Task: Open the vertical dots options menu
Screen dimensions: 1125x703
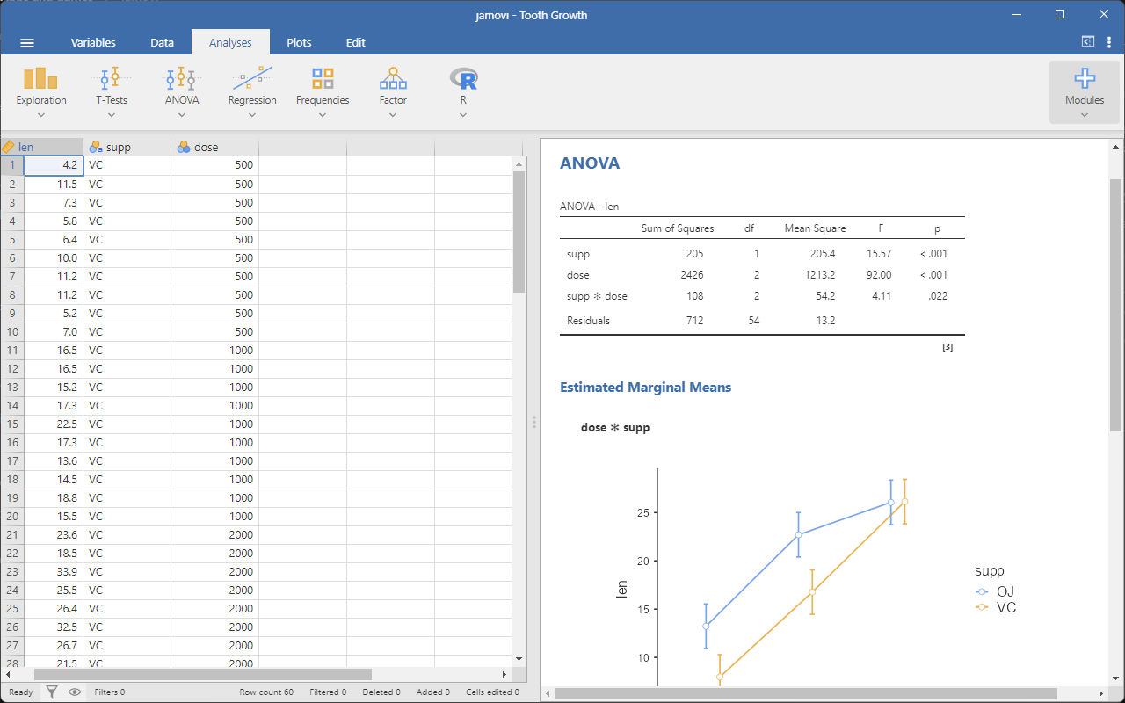Action: [1109, 42]
